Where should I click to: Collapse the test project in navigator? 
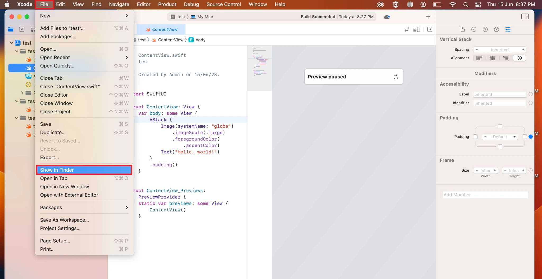point(11,43)
